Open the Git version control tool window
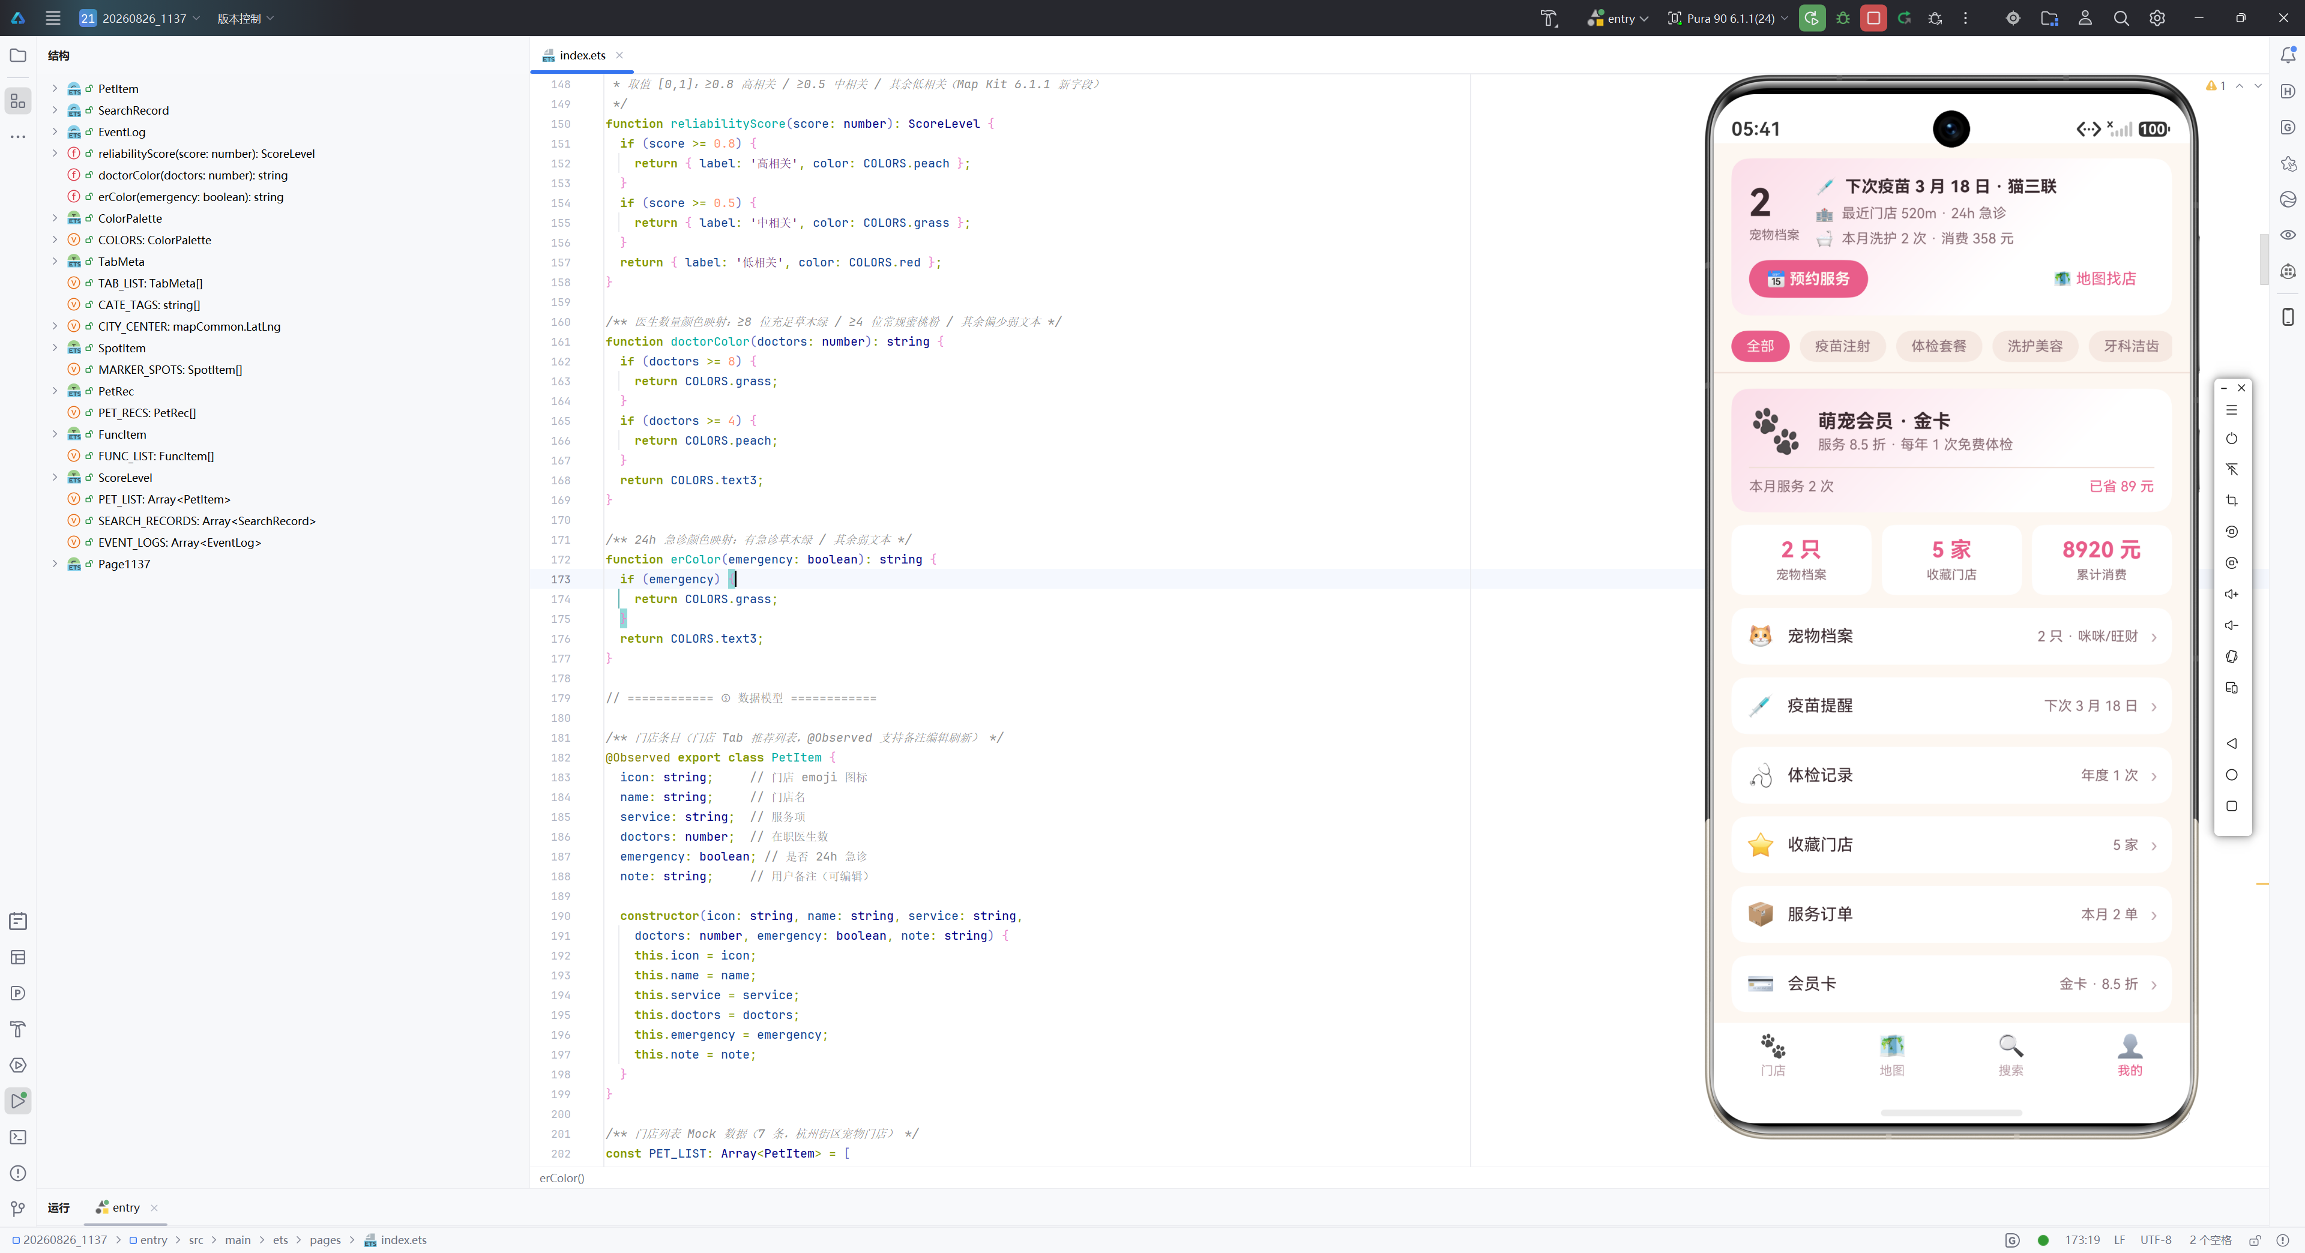Image resolution: width=2305 pixels, height=1253 pixels. coord(18,1209)
